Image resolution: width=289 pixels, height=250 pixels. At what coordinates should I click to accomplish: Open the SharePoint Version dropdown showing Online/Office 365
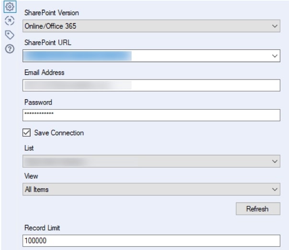point(151,26)
